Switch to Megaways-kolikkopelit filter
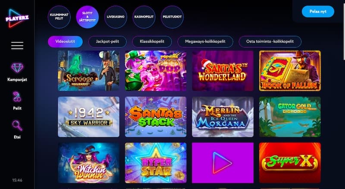 (205, 41)
